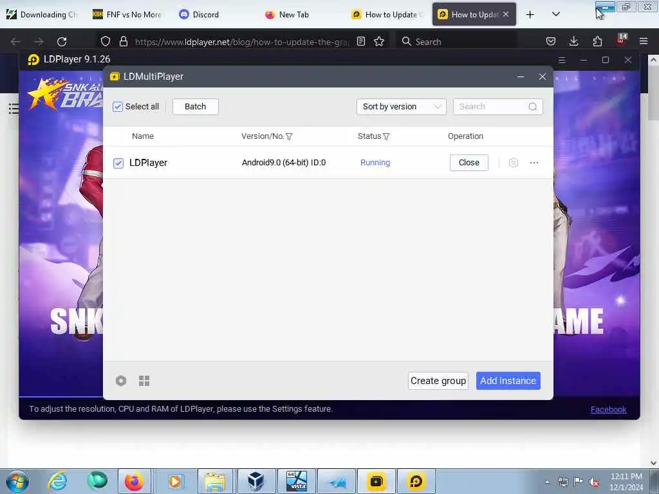Screen dimensions: 659x494
Task: Open VirtualBox from the taskbar
Action: pyautogui.click(x=256, y=481)
